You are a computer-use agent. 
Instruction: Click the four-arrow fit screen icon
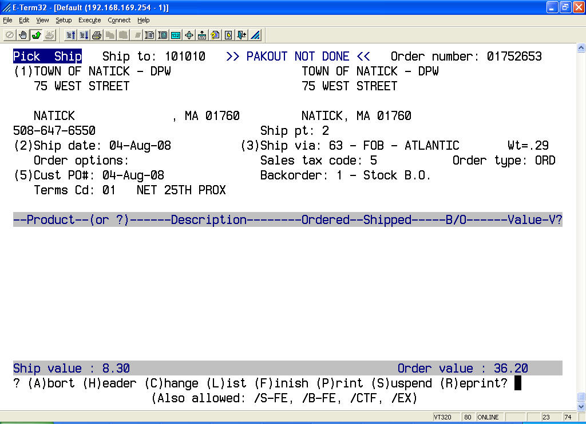point(189,35)
